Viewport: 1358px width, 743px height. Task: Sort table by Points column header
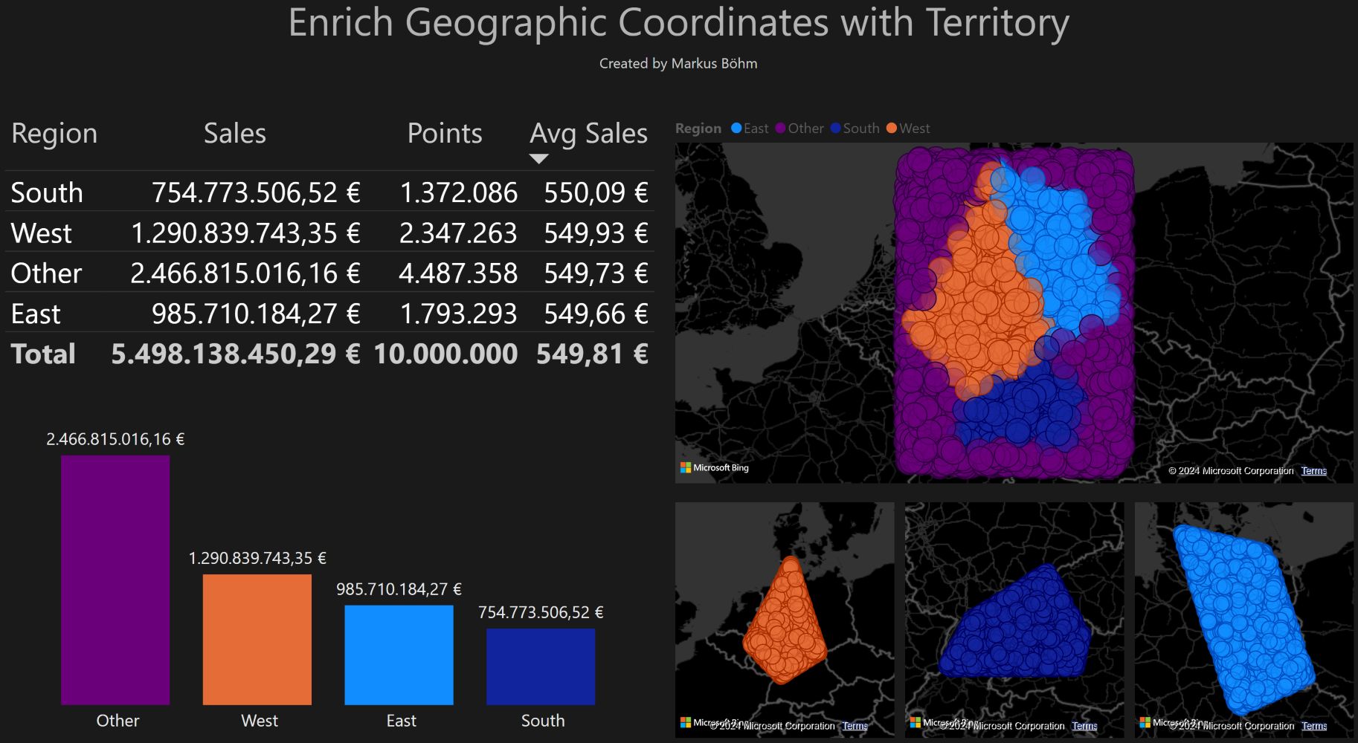pyautogui.click(x=445, y=133)
